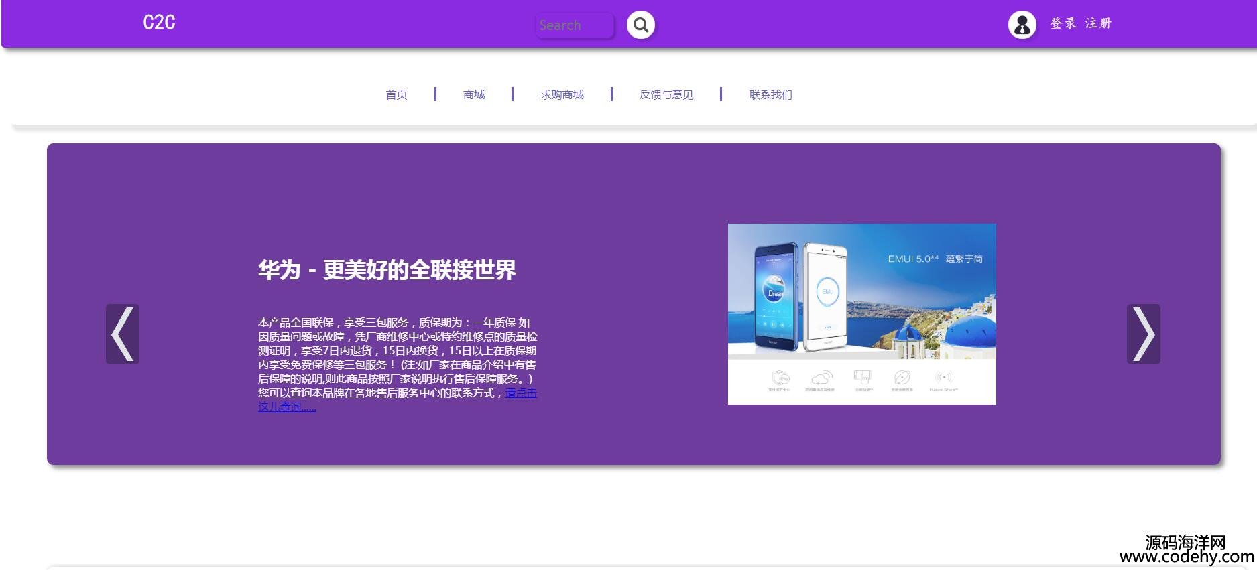Click the warranty description paragraph text

(398, 364)
